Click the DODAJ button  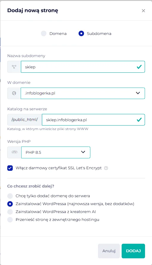point(133,251)
